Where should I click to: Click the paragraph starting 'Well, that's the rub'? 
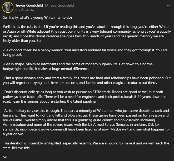click(x=87, y=34)
